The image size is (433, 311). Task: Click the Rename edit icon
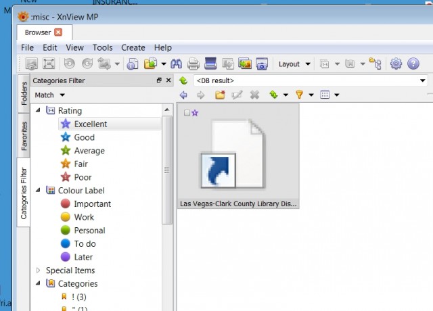tap(237, 95)
